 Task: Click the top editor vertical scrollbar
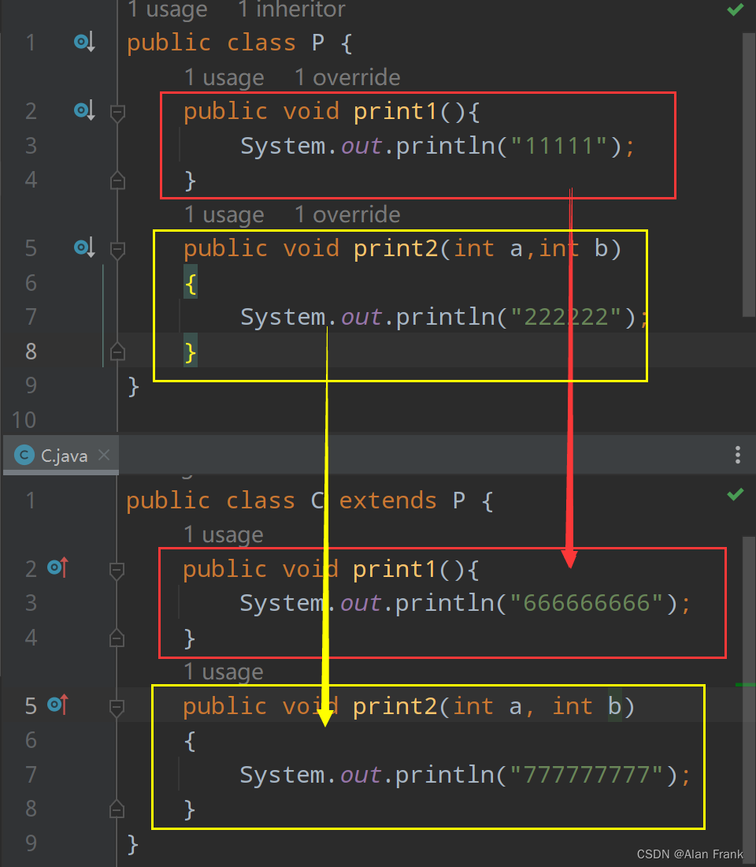coord(749,175)
